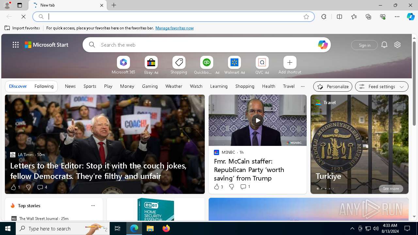
Task: Click the Personalize button
Action: coord(333,86)
